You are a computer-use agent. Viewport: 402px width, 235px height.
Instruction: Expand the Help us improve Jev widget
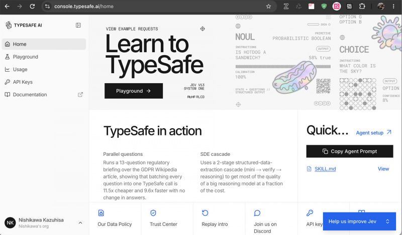click(x=359, y=221)
